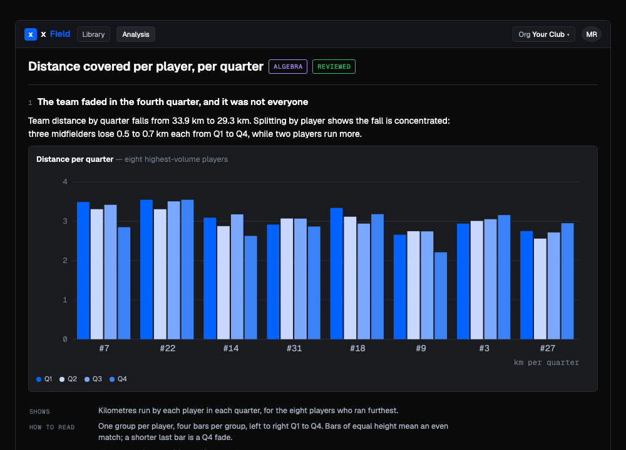Click the 'Distance per quarter' chart title
This screenshot has height=450, width=626.
(75, 159)
